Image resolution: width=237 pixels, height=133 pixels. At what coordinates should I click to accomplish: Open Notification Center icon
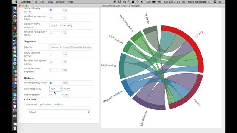[x=220, y=2]
